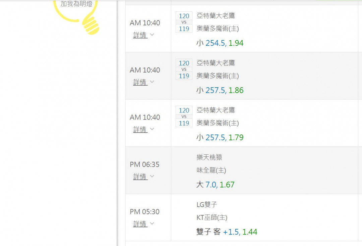Screen dimensions: 362x246
Task: Click the team name KT巫師(主)
Action: tap(212, 217)
